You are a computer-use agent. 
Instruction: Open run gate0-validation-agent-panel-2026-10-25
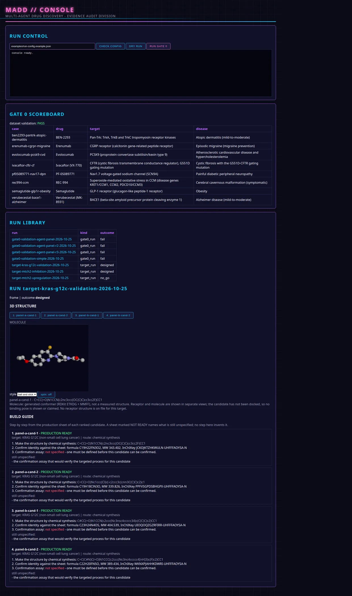pos(42,239)
